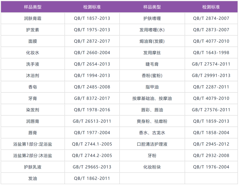Screen dimensions: 239x186
Task: Click the standard GB/T 29991-2013
Action: (211, 75)
